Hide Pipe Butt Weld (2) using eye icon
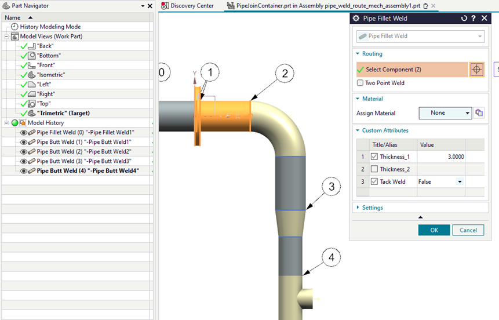This screenshot has width=499, height=320. click(24, 151)
